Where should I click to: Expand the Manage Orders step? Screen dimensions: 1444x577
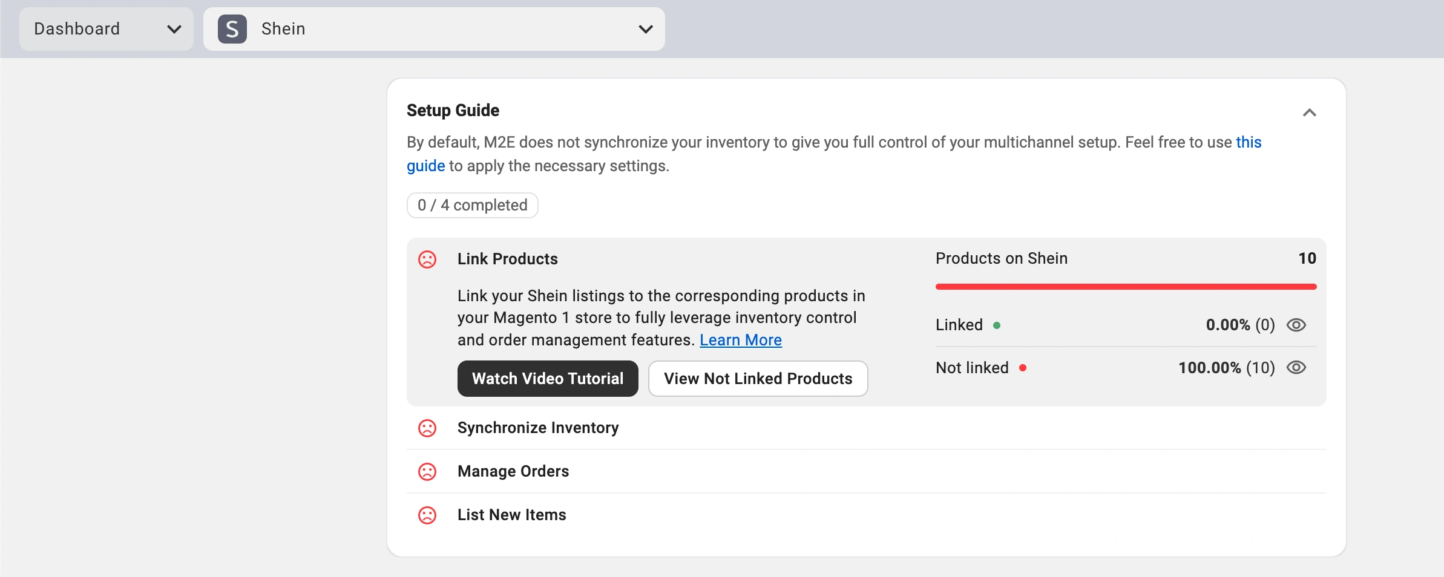tap(513, 472)
